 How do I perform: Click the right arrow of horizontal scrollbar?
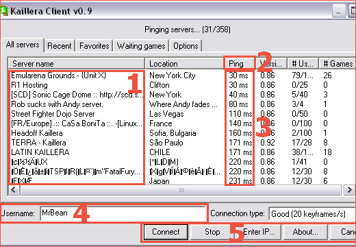[x=349, y=190]
